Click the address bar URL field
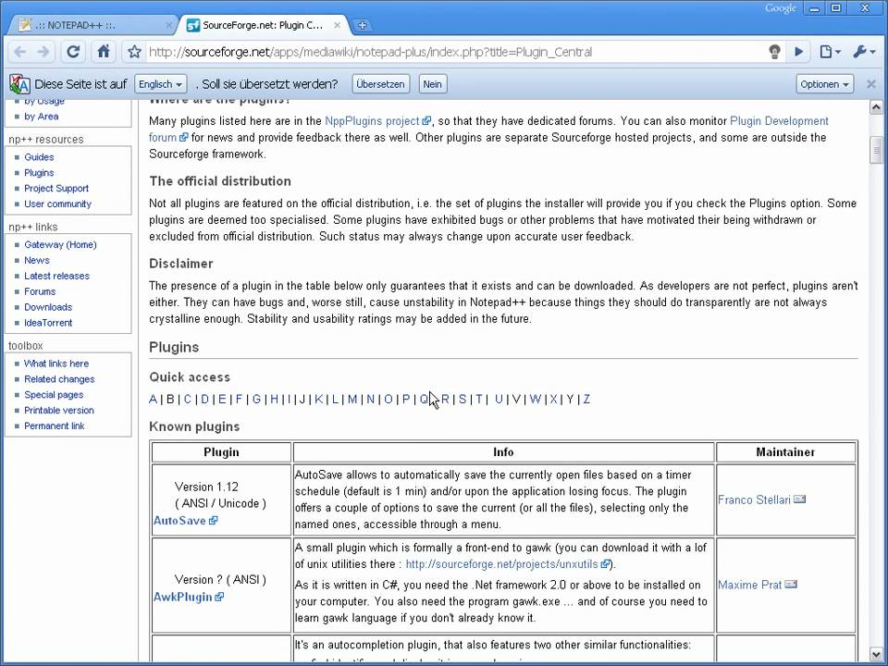The width and height of the screenshot is (888, 666). point(453,52)
